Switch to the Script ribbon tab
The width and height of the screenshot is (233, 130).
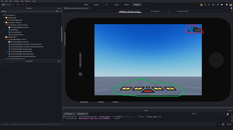point(116,5)
